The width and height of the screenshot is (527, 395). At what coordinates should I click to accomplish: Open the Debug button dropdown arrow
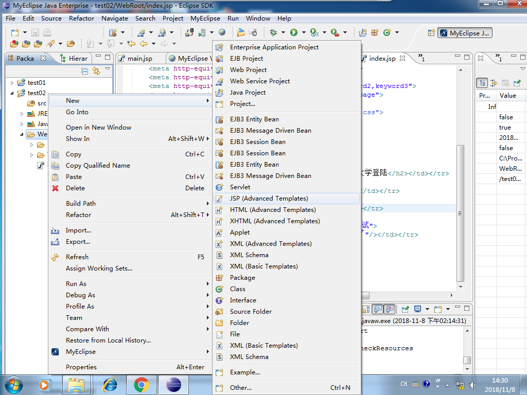(283, 32)
